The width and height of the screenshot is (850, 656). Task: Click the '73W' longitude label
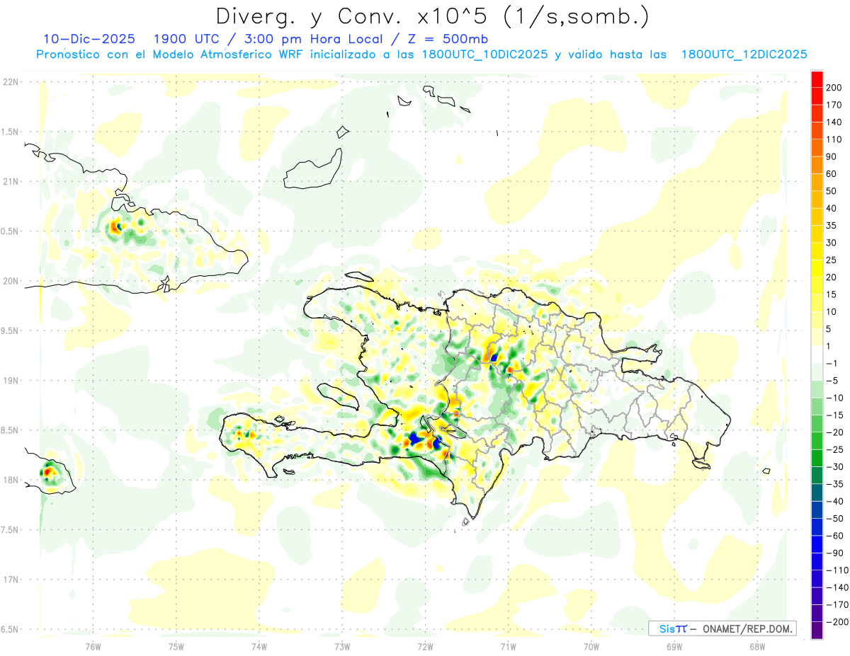tap(342, 646)
